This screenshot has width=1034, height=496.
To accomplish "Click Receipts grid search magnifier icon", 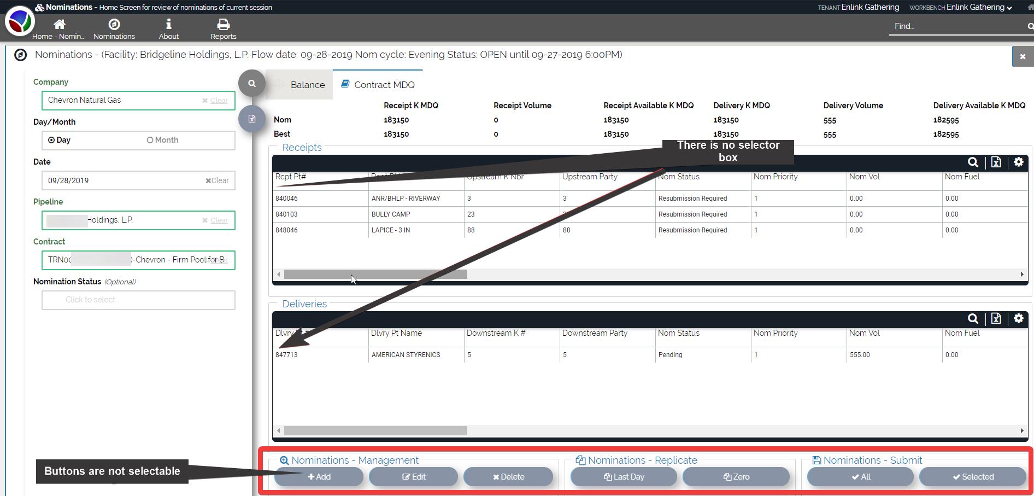I will coord(973,162).
